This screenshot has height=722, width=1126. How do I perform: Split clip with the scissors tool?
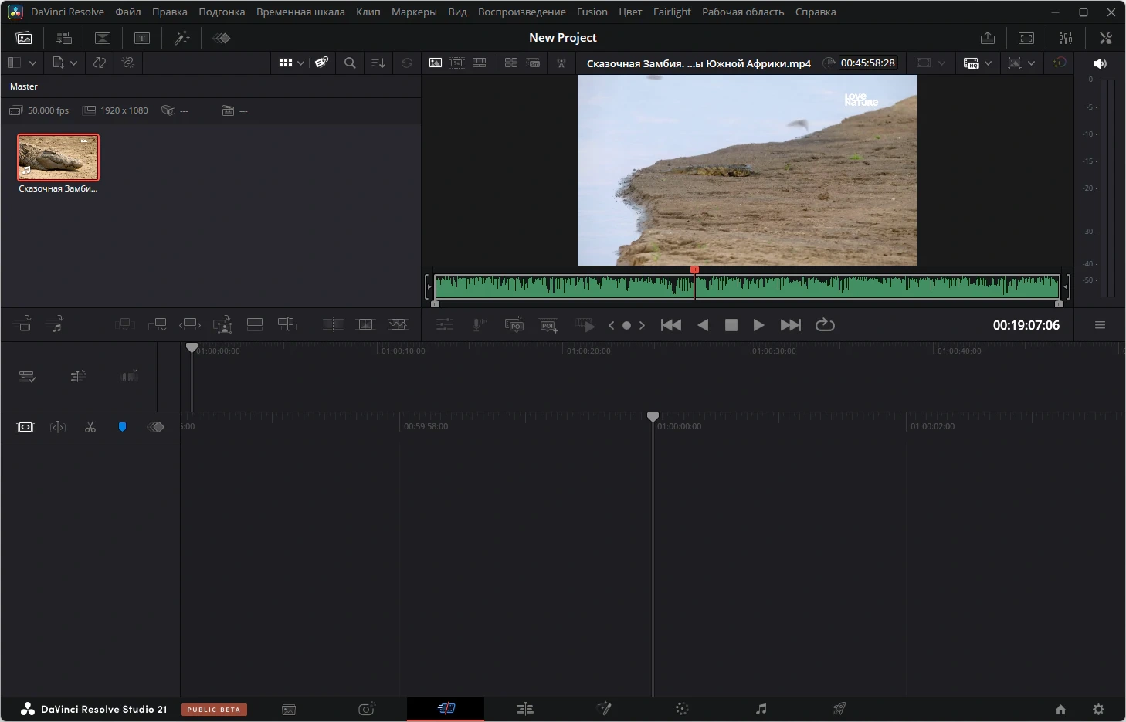[x=90, y=427]
